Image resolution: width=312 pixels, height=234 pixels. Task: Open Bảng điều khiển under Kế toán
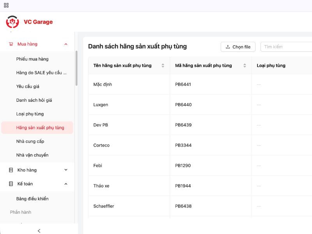coord(32,199)
